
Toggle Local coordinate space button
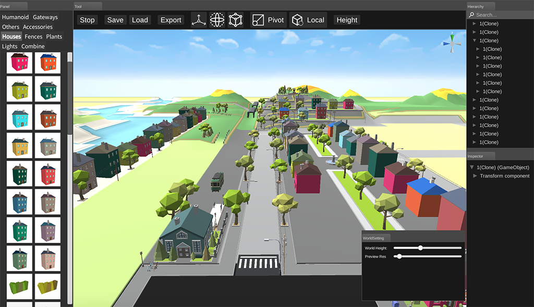[x=308, y=20]
